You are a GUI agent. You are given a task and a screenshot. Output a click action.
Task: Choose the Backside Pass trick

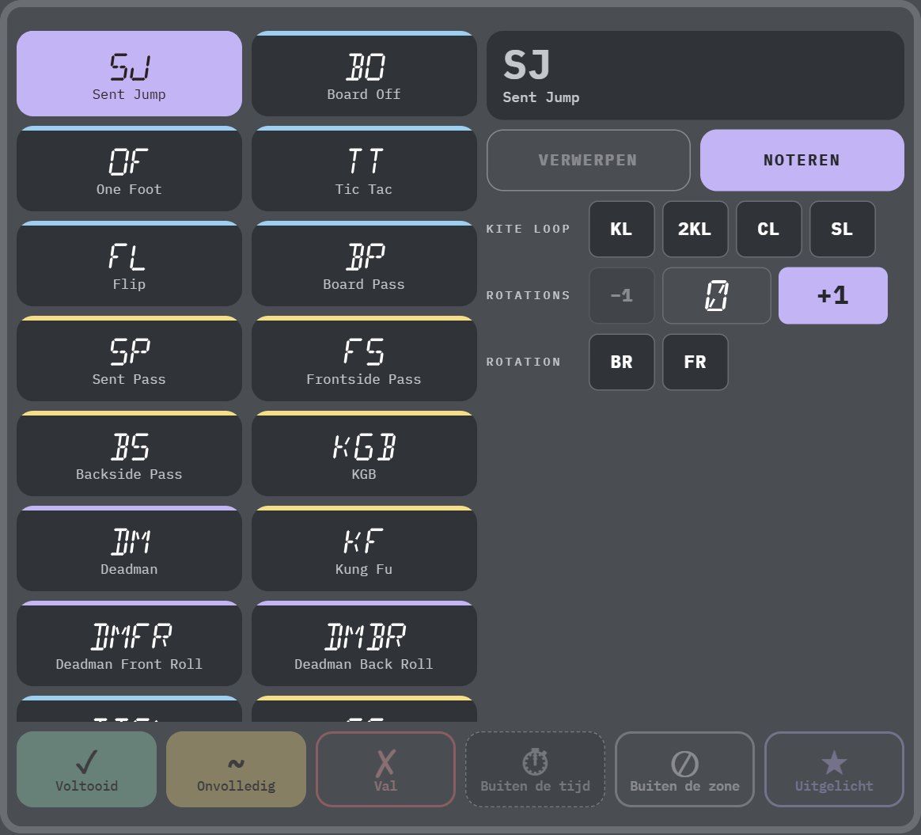tap(129, 454)
